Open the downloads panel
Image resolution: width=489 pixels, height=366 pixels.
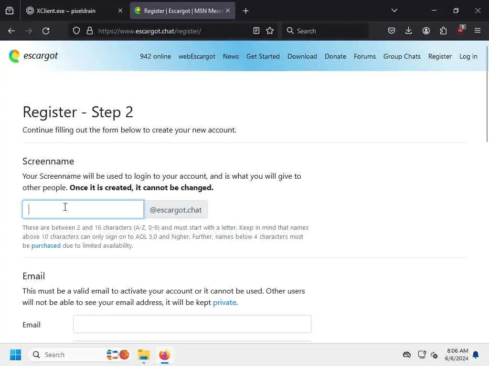(x=409, y=31)
